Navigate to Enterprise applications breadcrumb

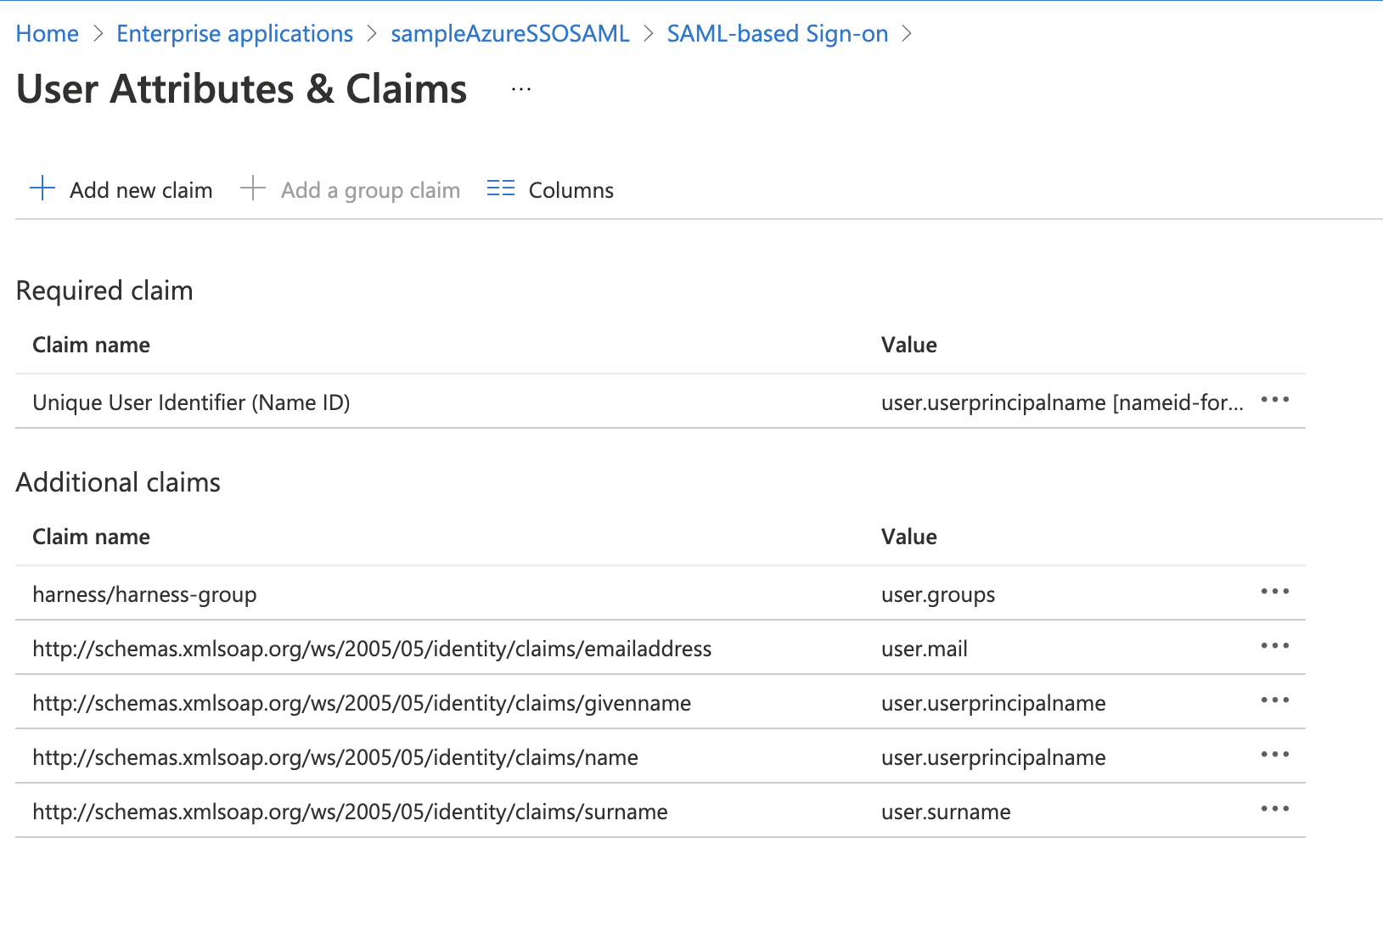pos(234,34)
